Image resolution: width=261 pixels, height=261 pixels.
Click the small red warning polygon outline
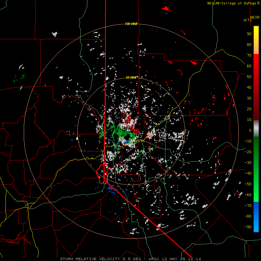[102, 174]
